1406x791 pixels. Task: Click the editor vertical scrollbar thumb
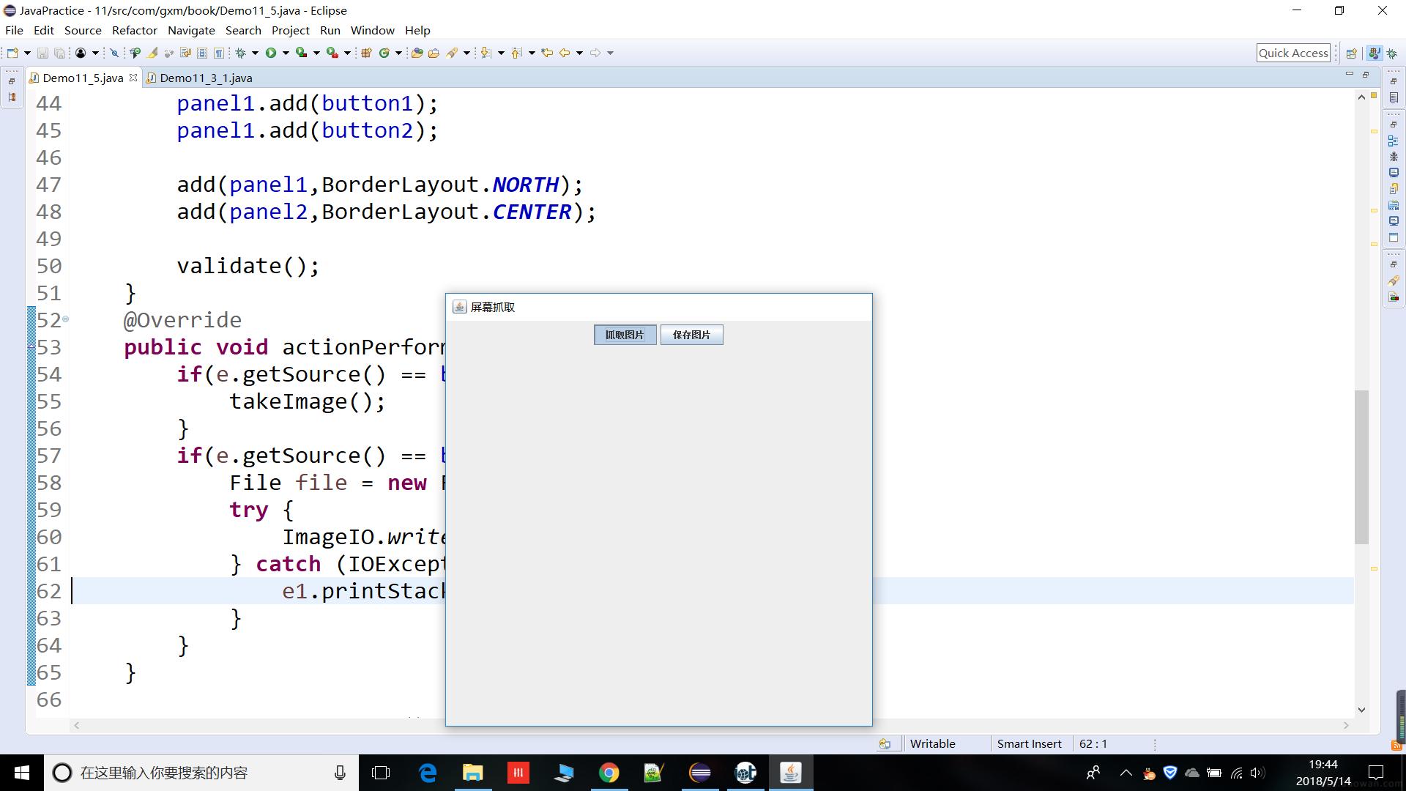(1361, 467)
